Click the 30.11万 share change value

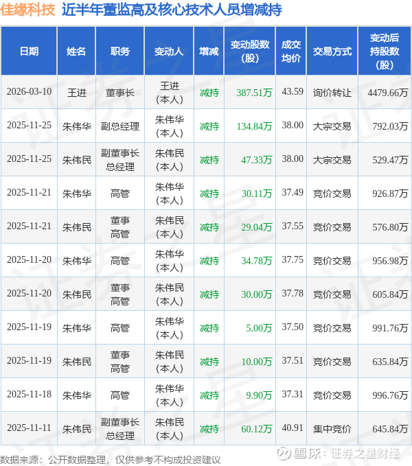(x=257, y=194)
